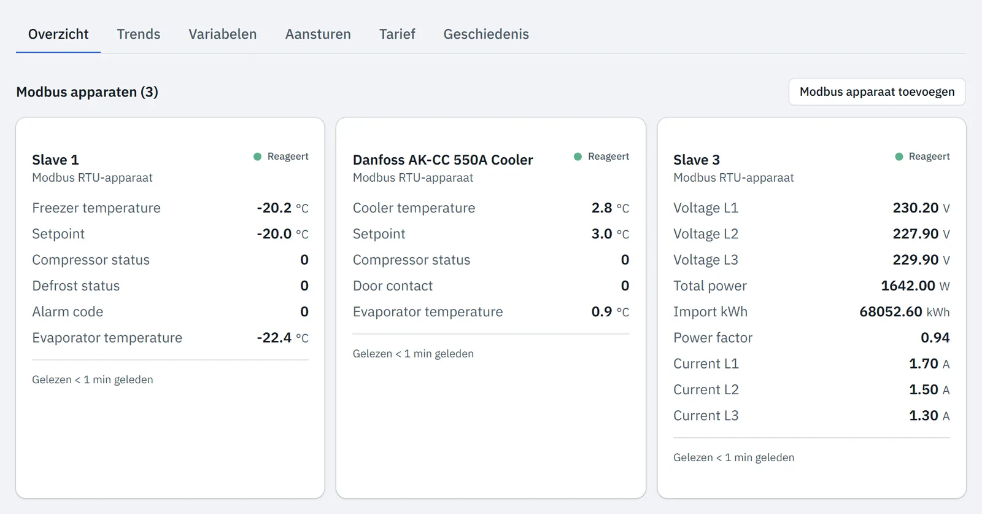Select Cooler temperature label
Screen dimensions: 982x514
[414, 208]
